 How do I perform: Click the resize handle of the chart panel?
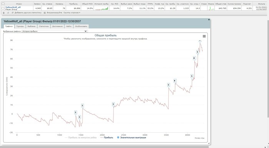tap(209, 143)
